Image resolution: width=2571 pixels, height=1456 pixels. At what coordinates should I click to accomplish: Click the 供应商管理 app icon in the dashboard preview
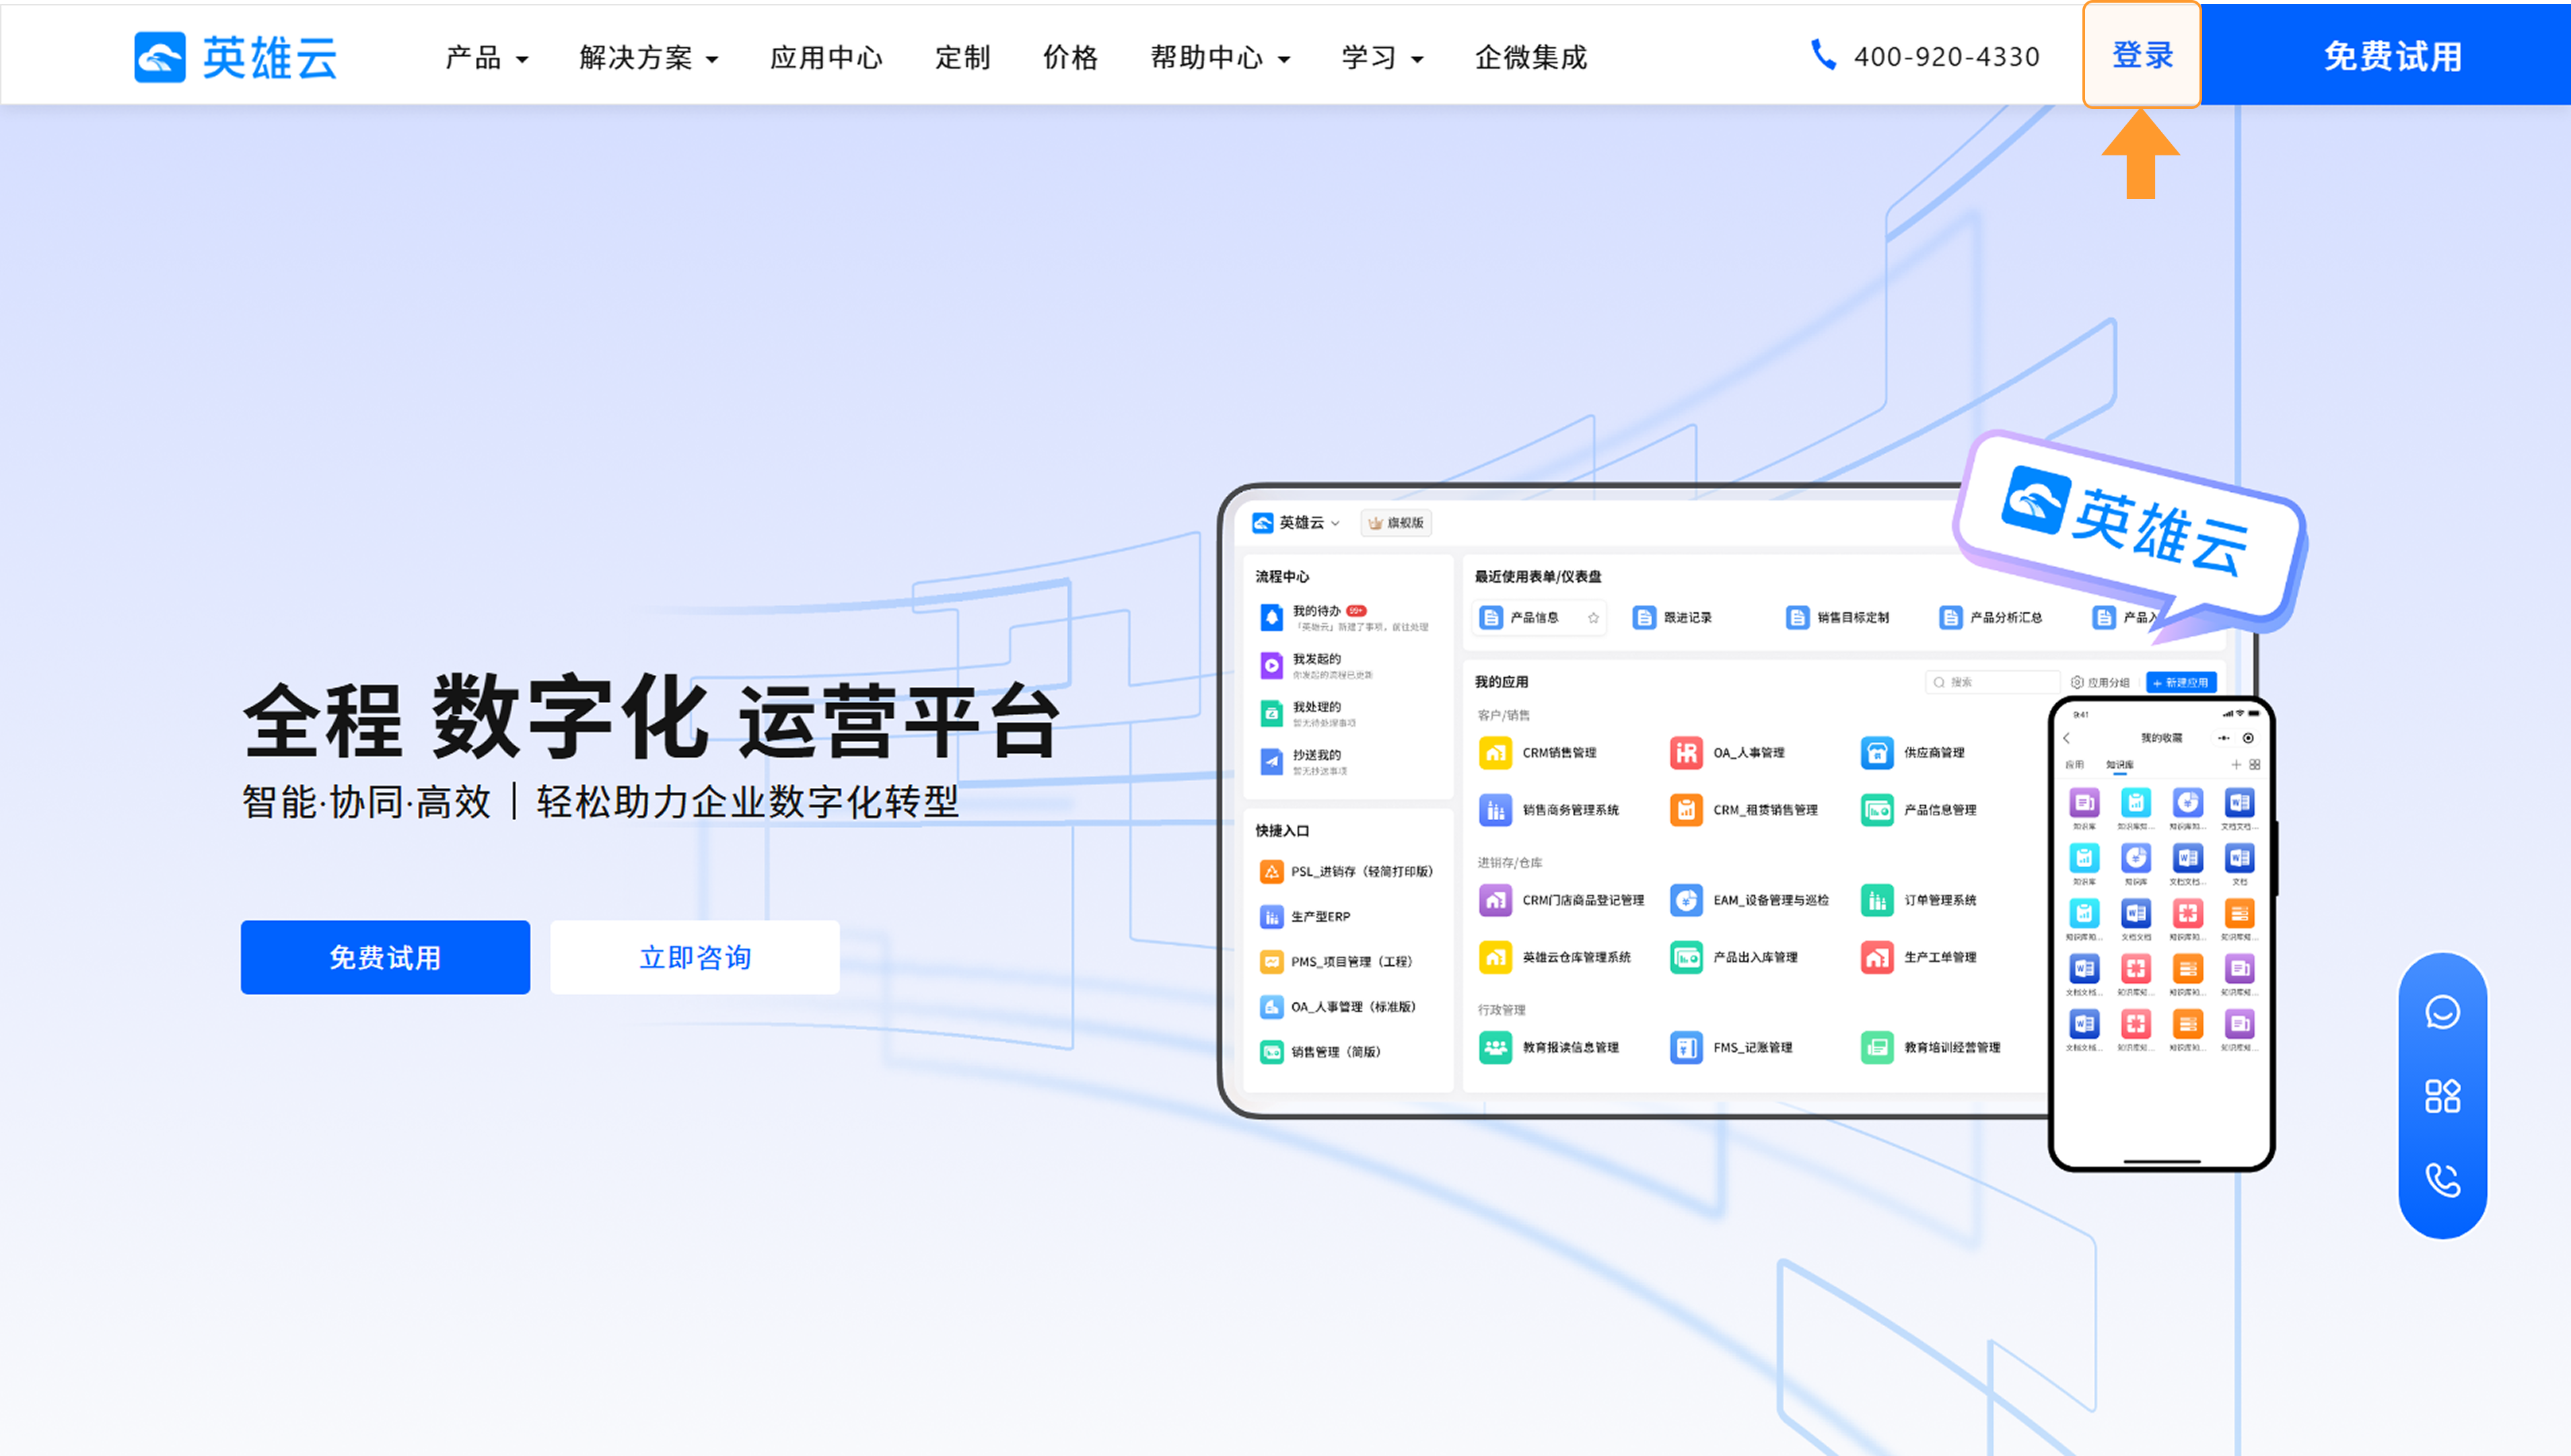click(x=1877, y=752)
